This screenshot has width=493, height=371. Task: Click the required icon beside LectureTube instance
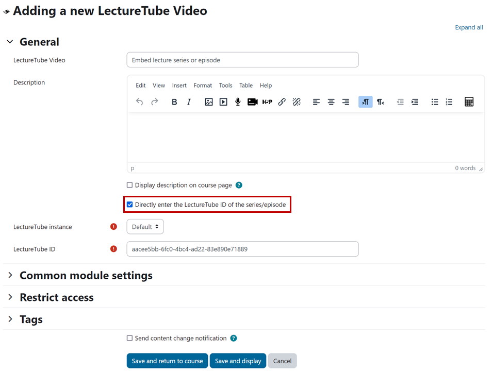(113, 227)
